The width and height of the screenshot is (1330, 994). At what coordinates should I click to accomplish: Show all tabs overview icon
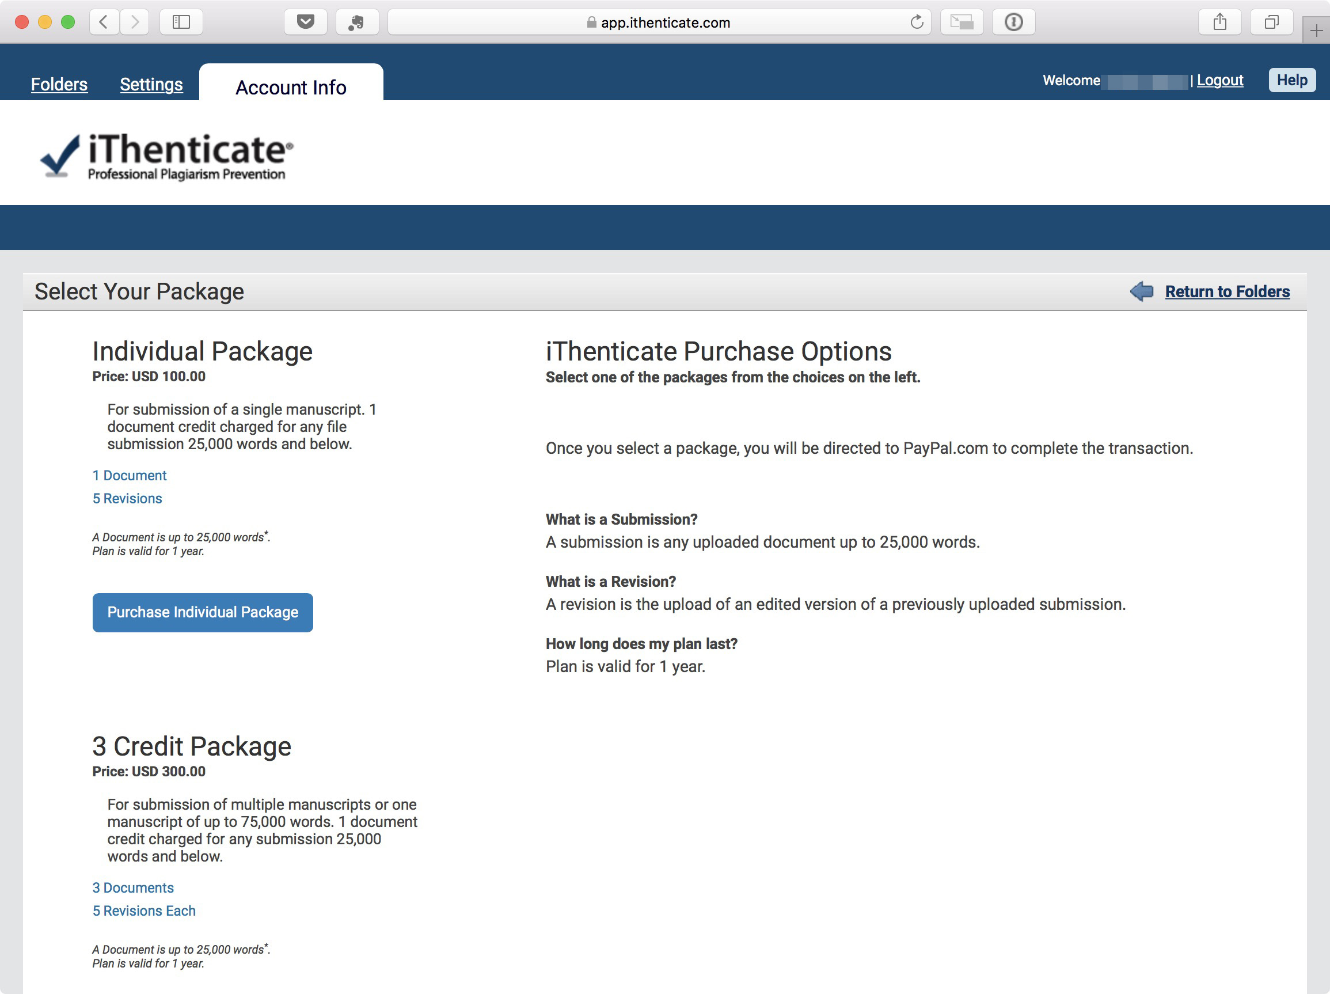[1271, 22]
